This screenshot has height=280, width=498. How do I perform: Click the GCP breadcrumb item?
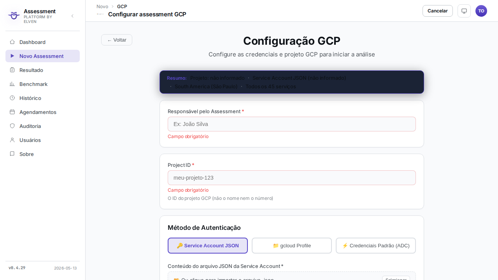122,7
